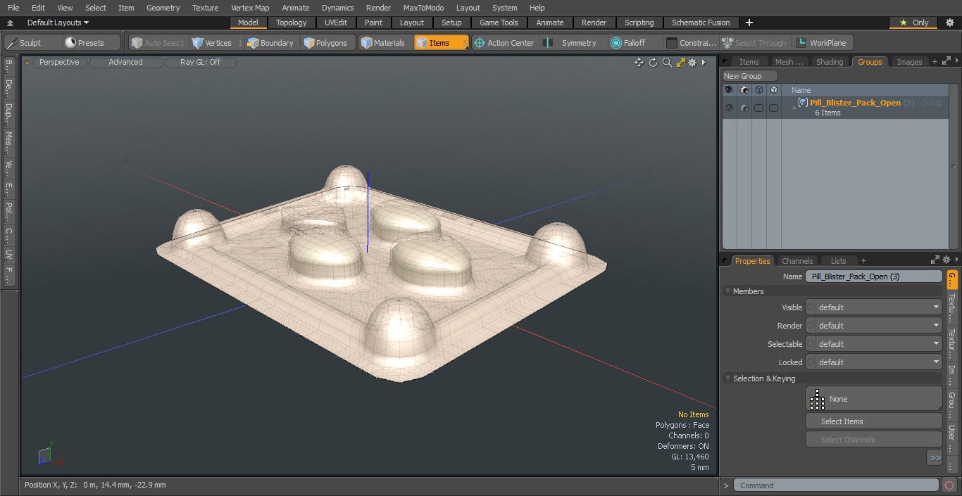
Task: Open the Locked dropdown set to default
Action: 879,362
